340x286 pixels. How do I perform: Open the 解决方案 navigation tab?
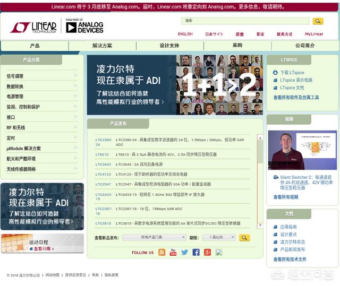point(102,46)
